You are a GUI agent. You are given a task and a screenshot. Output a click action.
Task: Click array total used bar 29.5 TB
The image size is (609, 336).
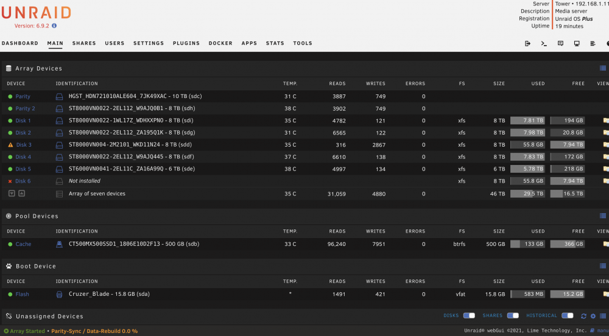527,194
